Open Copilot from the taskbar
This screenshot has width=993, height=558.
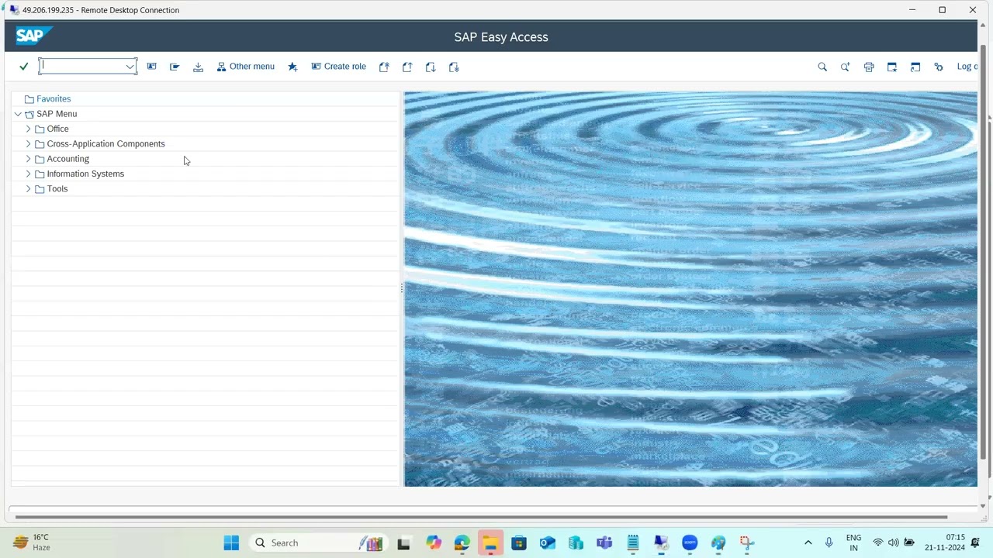click(x=434, y=543)
